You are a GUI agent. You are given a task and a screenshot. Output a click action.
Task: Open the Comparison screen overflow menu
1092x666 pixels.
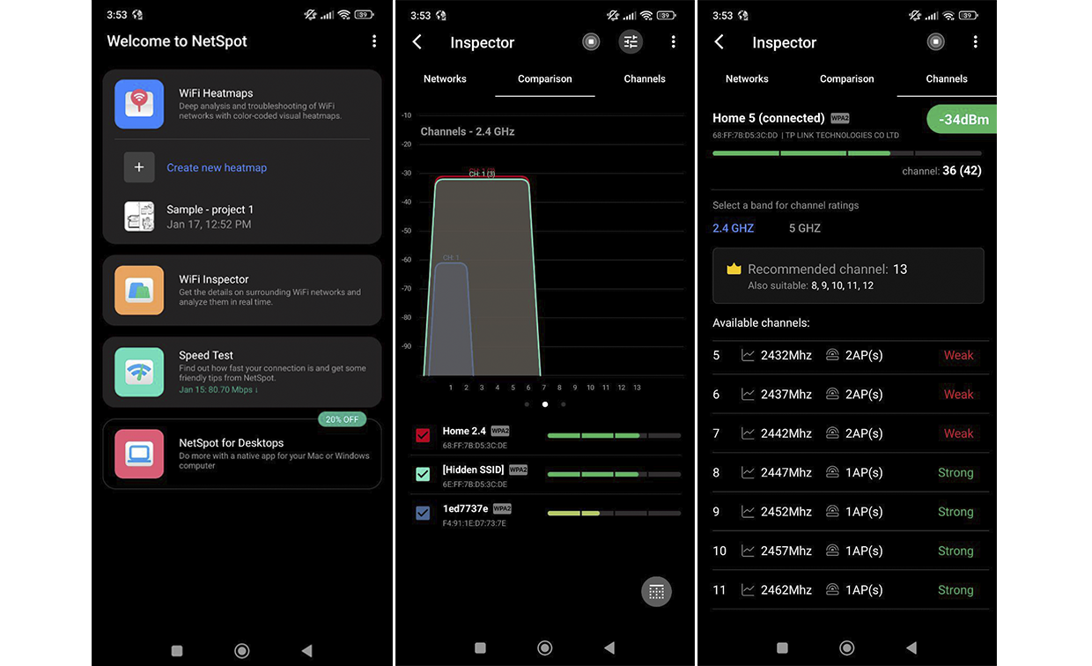click(674, 41)
